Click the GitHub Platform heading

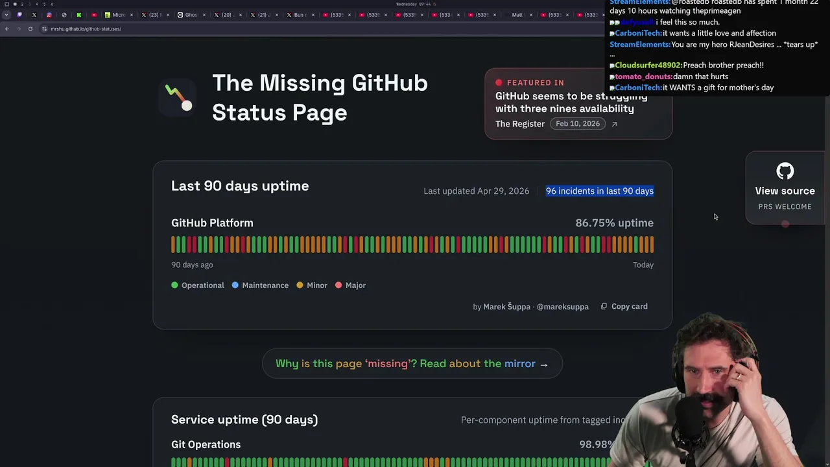[212, 223]
